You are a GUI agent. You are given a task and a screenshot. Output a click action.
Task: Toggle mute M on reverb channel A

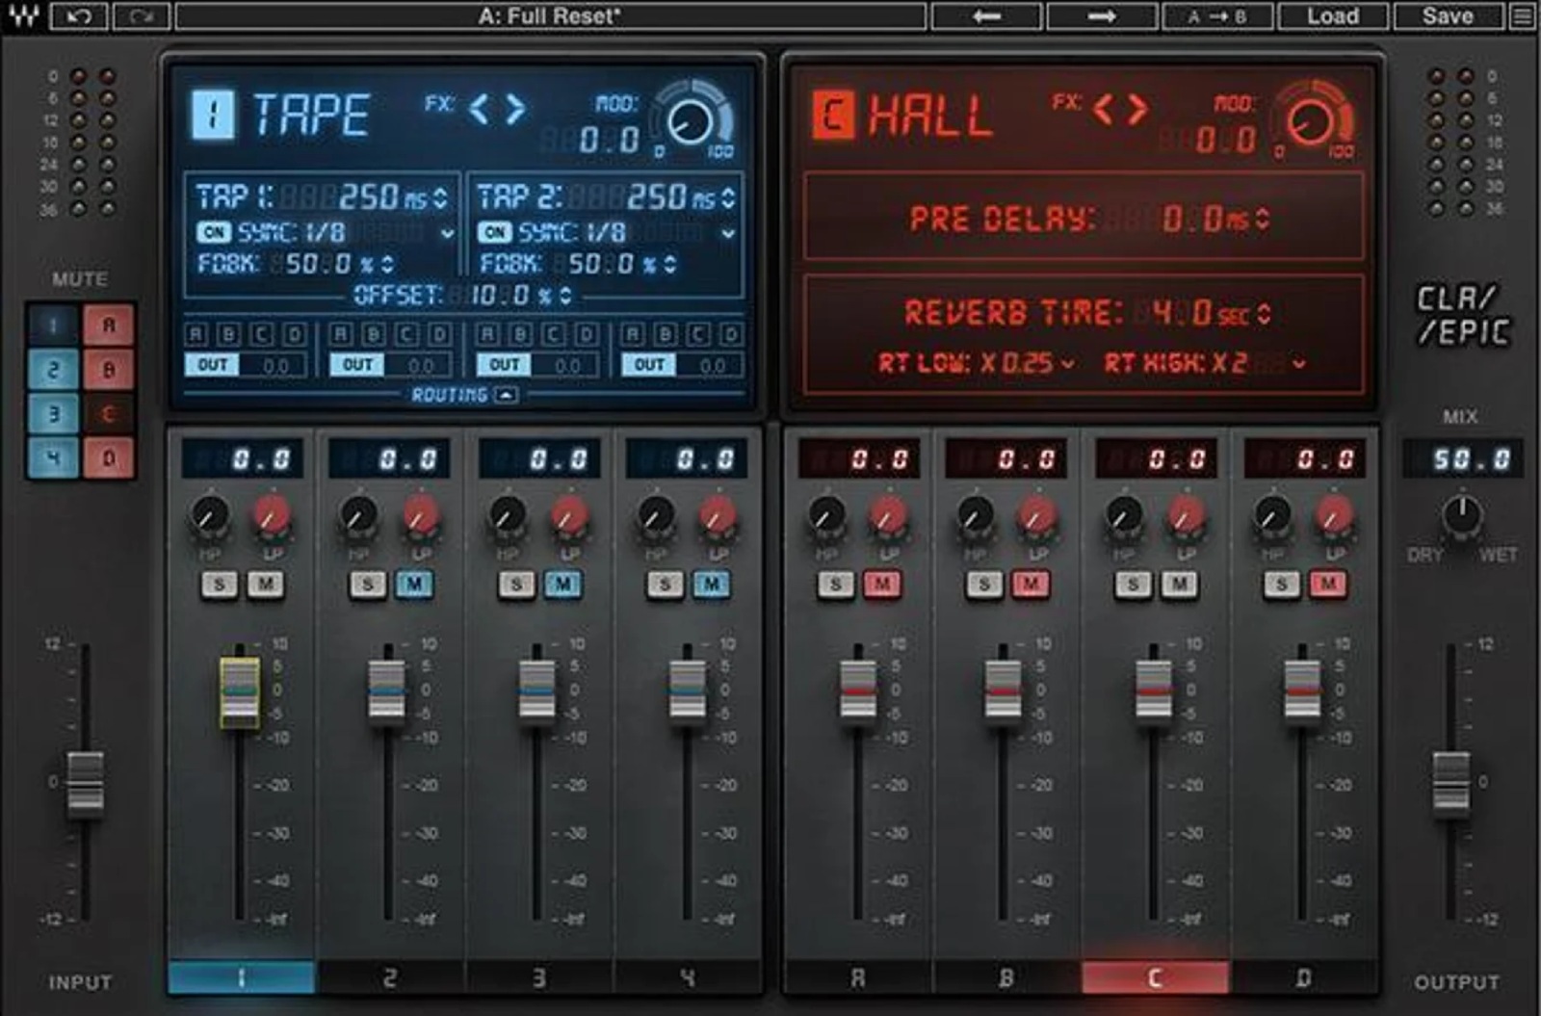[882, 584]
